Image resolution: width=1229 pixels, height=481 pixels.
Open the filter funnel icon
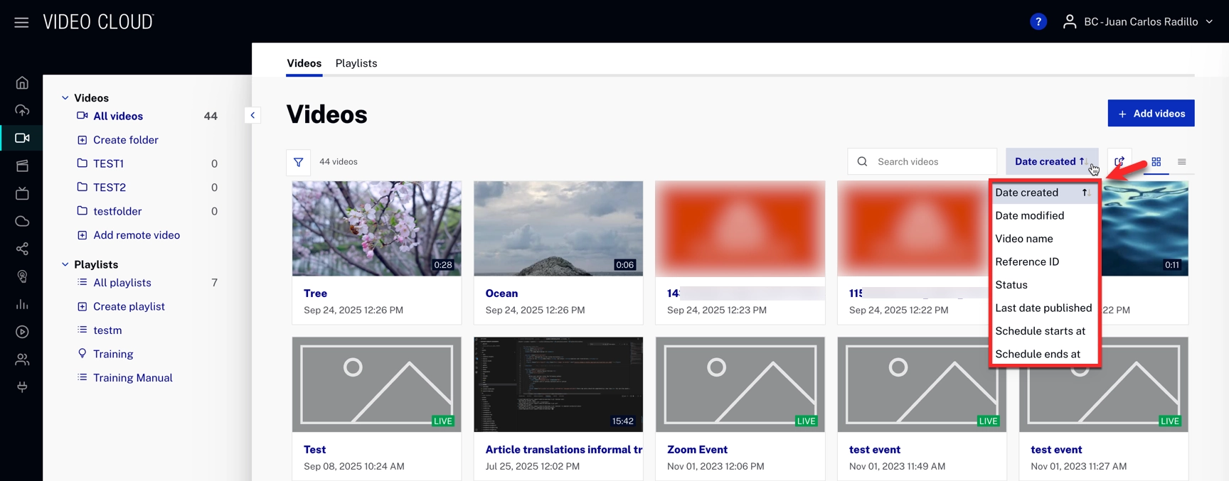tap(299, 162)
